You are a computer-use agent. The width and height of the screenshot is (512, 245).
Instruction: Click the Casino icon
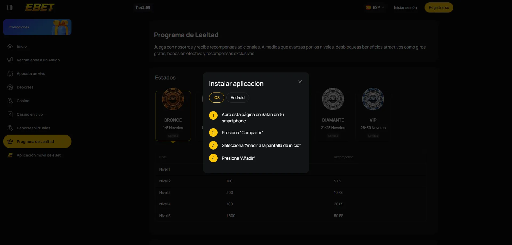[10, 101]
